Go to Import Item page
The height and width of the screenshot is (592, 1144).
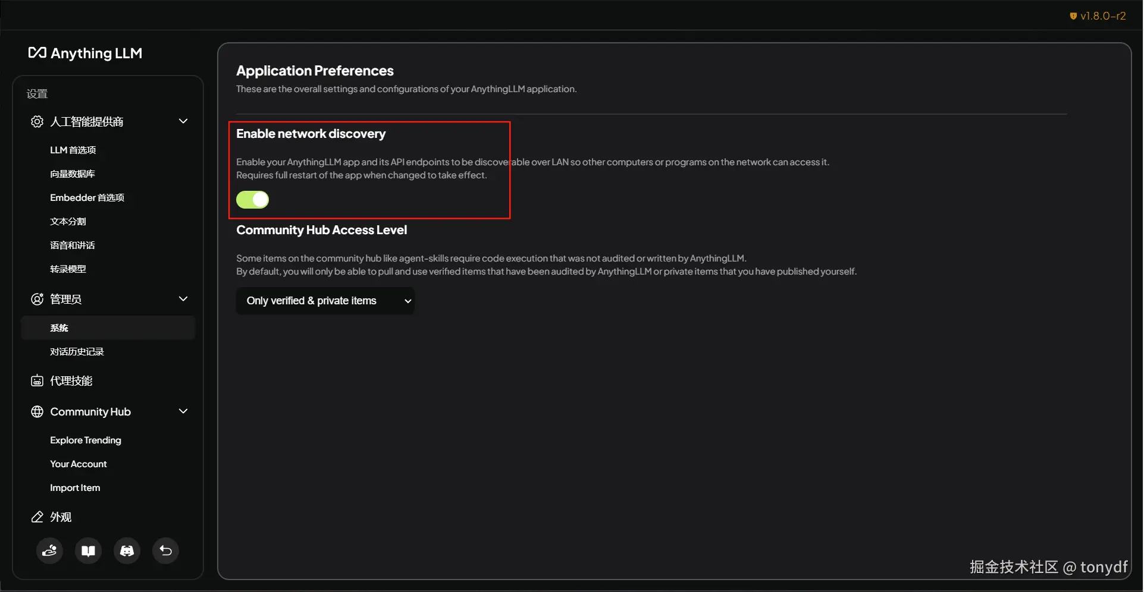pos(75,488)
